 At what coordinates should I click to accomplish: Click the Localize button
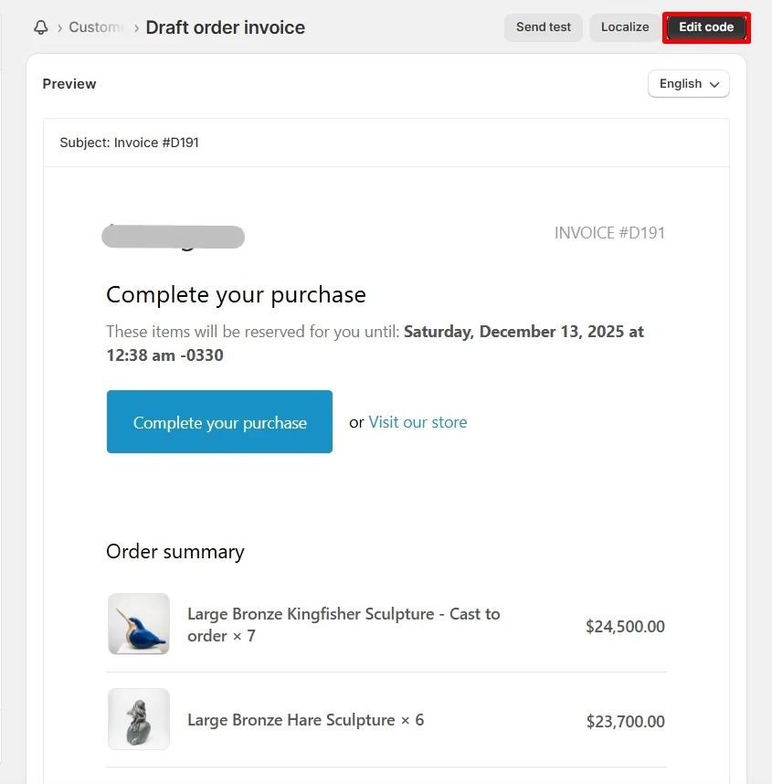(625, 27)
